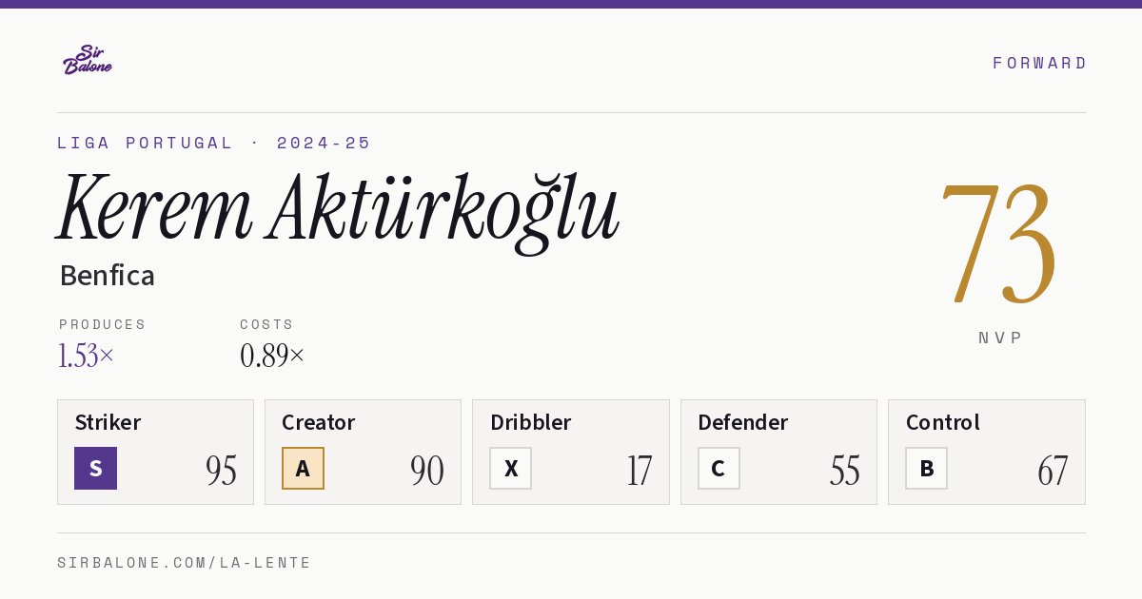
Task: Click the B grade badge for Control
Action: 926,468
